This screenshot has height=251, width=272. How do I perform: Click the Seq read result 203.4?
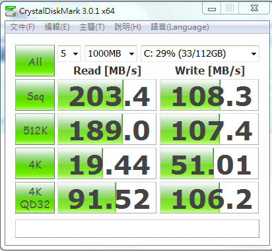pos(107,95)
